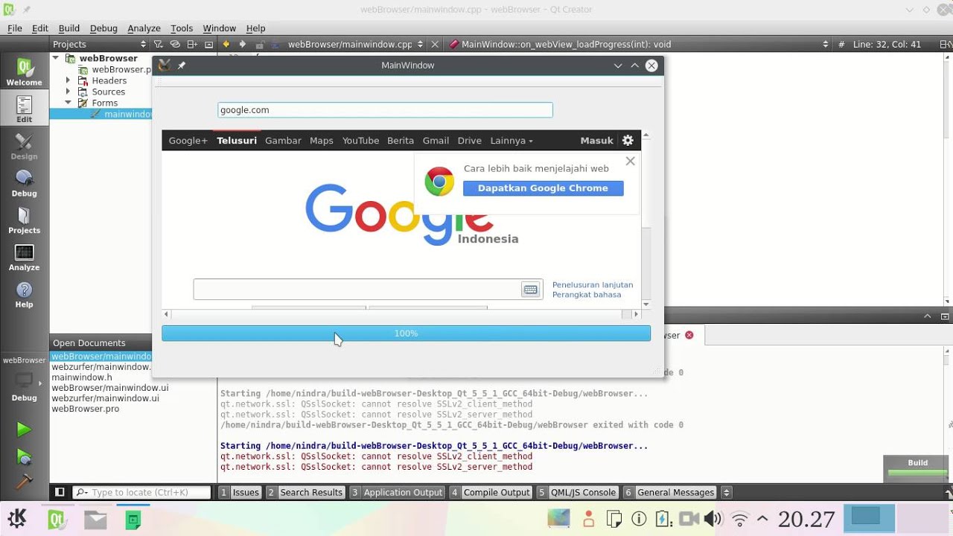Expand the Headers folder
This screenshot has height=536, width=953.
pos(68,80)
